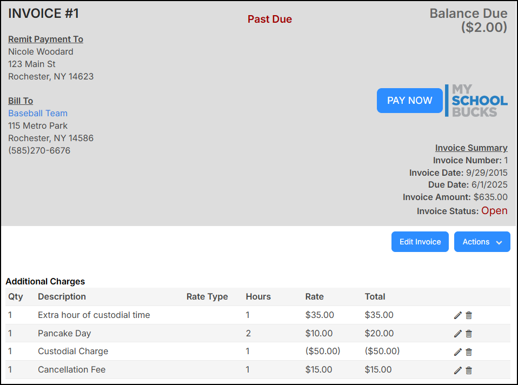
Task: Click the Nicole Woodard name
Action: [41, 51]
